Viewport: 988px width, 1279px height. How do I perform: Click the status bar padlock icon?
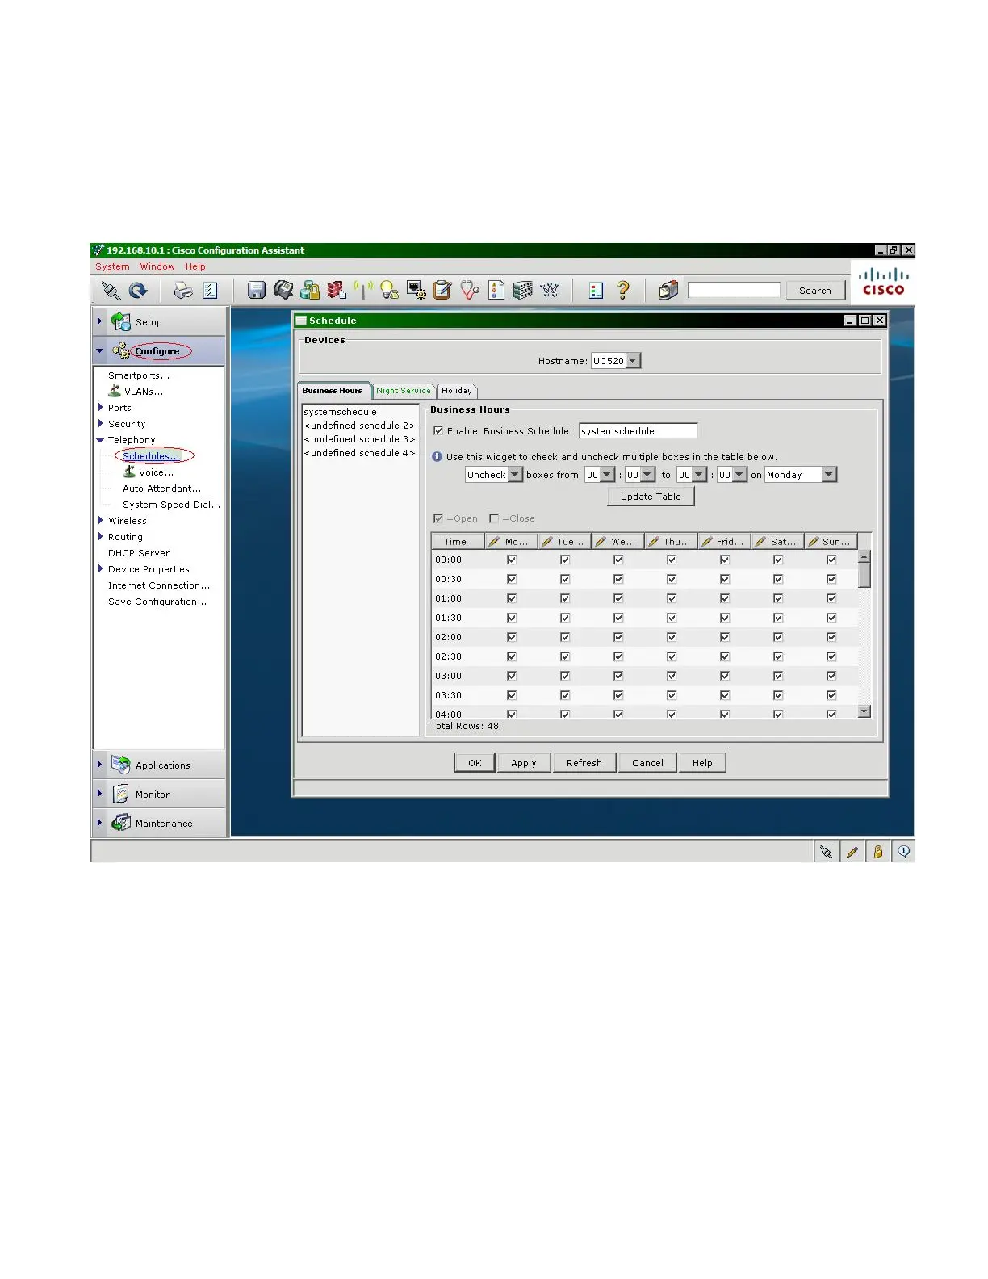tap(877, 852)
